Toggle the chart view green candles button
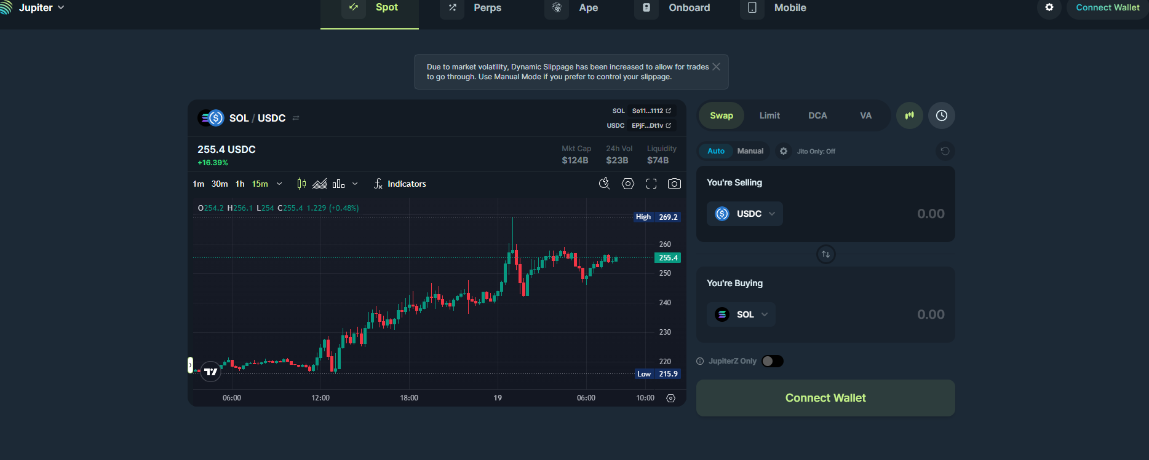 pos(910,115)
